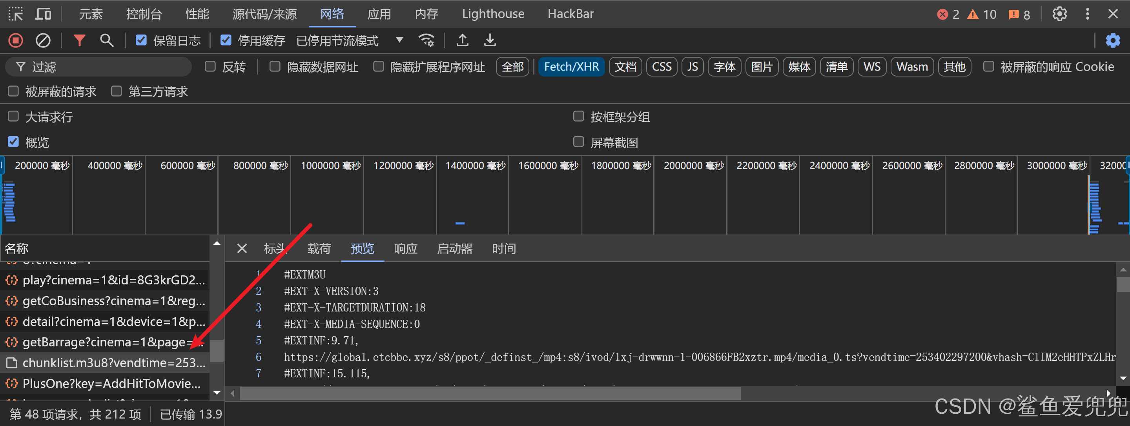
Task: Open the 源代码/来源 tab
Action: coord(264,14)
